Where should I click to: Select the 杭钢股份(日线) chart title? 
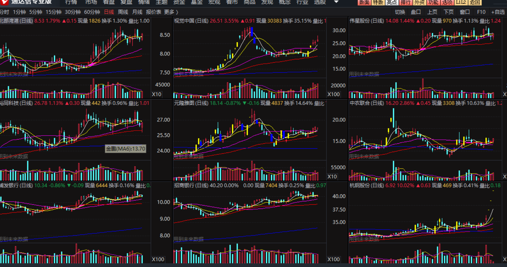(367, 185)
